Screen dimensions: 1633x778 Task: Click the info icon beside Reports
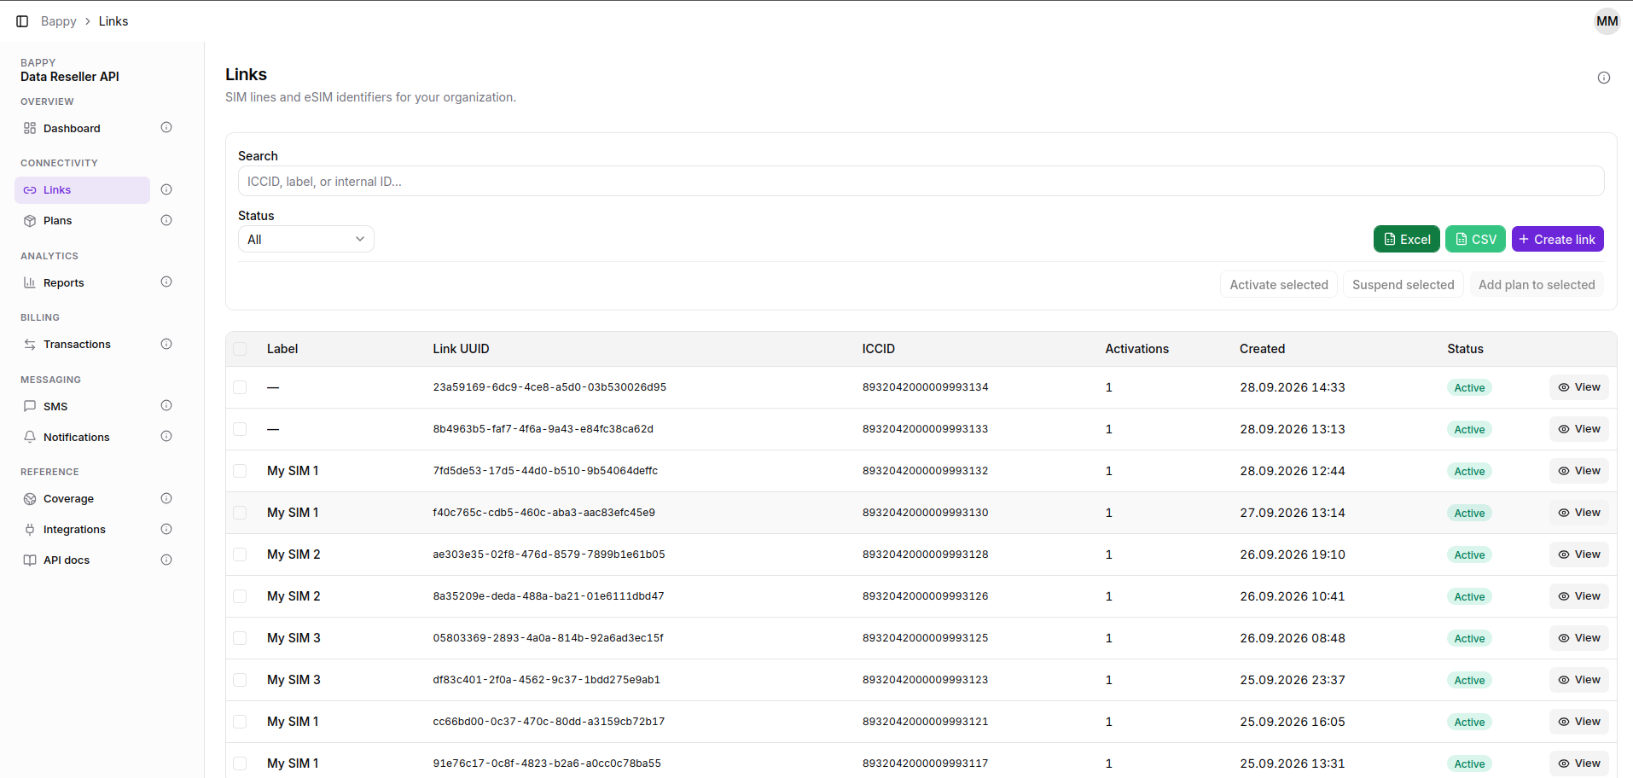166,282
